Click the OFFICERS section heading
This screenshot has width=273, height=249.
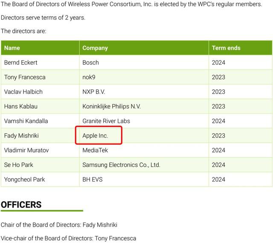click(21, 205)
